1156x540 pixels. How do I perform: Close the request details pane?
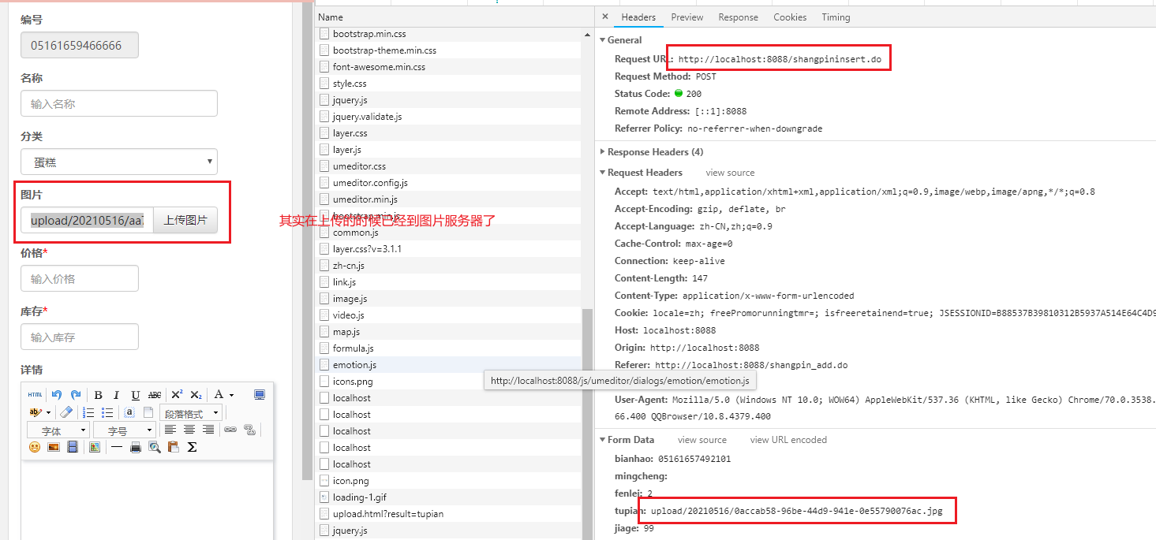pos(604,17)
